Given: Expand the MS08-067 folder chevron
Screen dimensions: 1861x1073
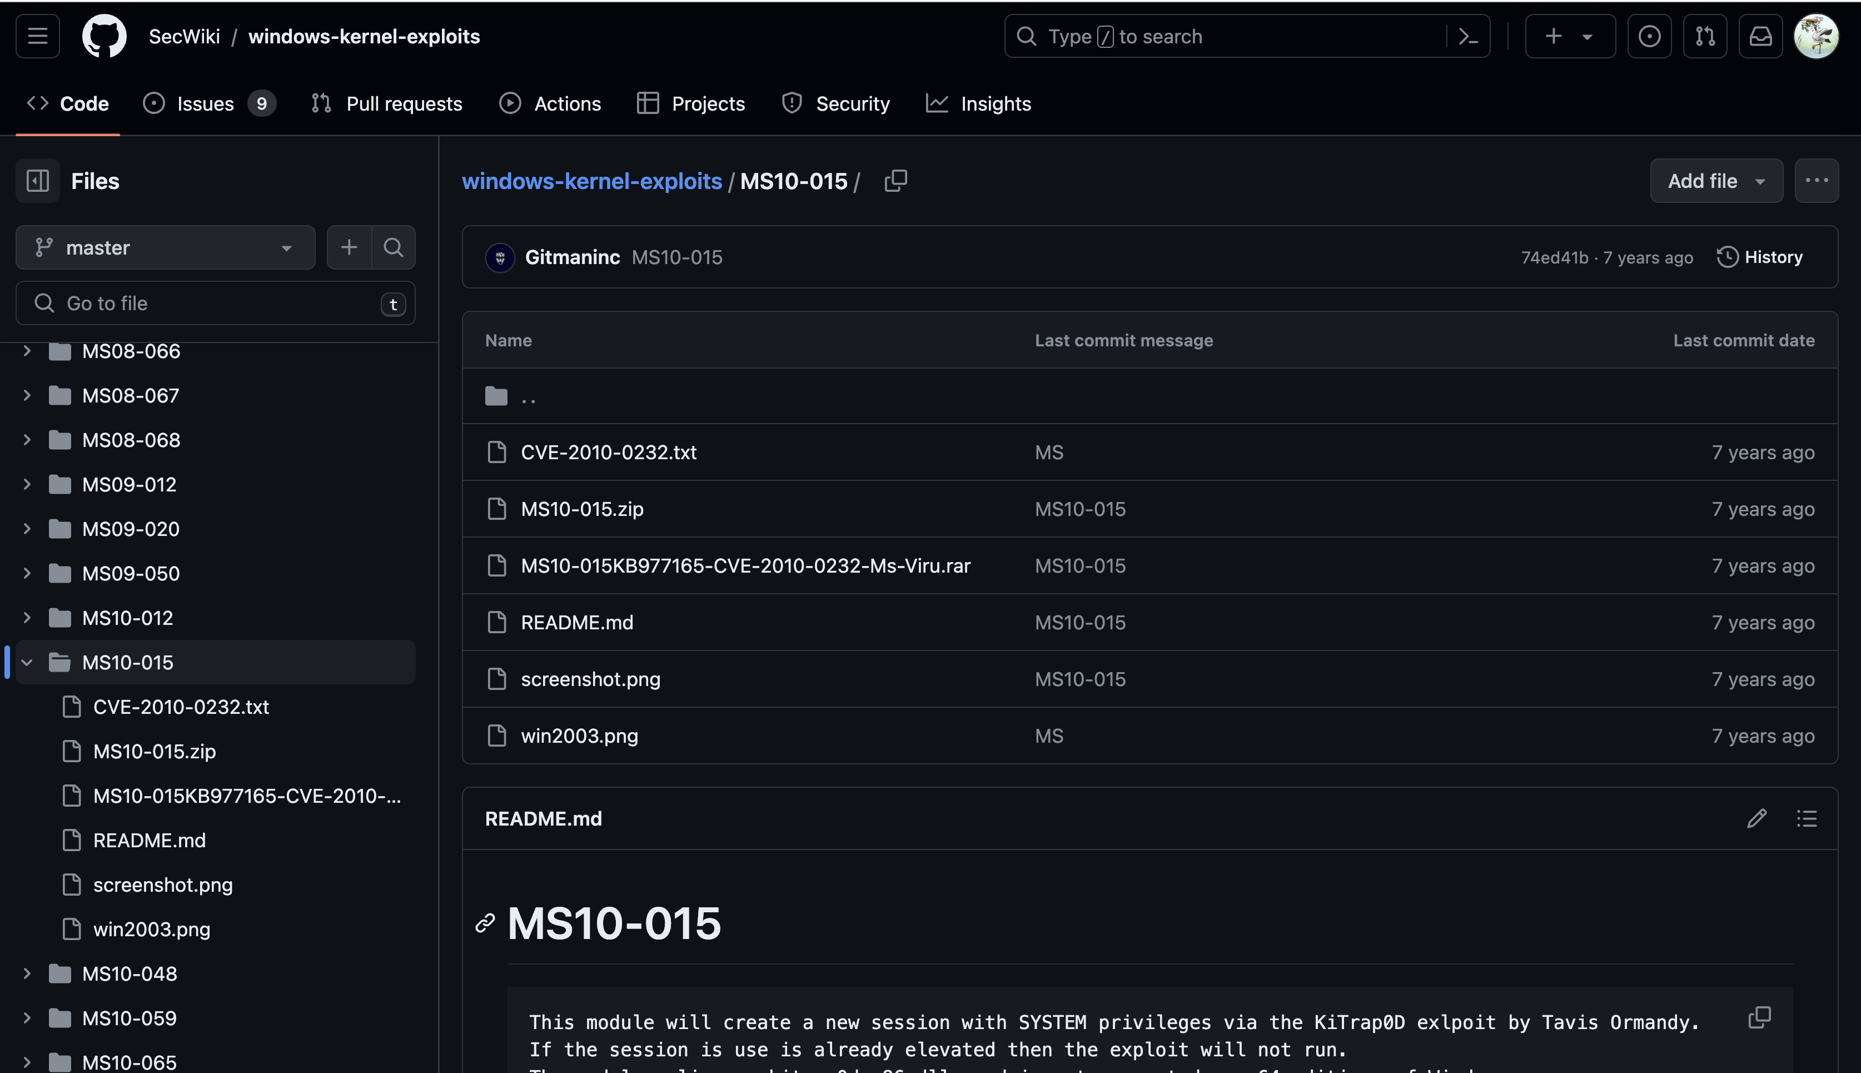Looking at the screenshot, I should coord(27,395).
